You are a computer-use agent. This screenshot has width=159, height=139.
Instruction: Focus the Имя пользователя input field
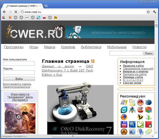click(x=19, y=63)
